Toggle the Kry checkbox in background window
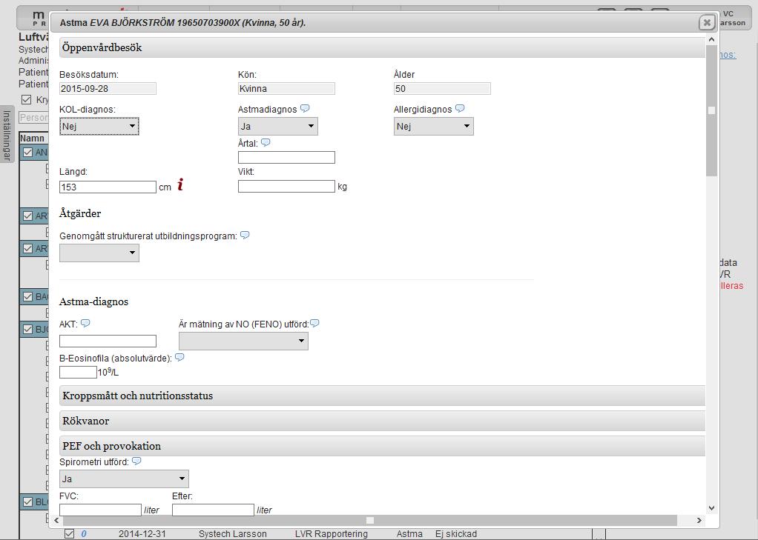 [x=27, y=99]
